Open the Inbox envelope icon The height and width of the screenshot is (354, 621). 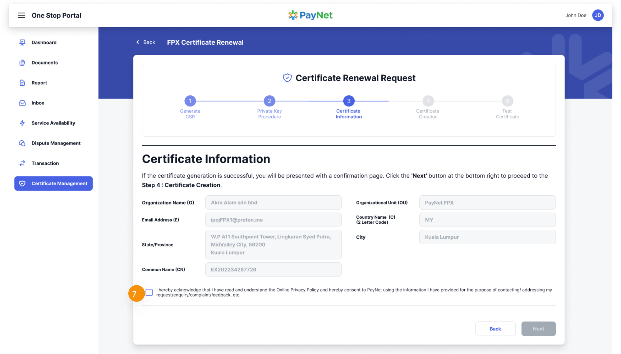coord(22,103)
